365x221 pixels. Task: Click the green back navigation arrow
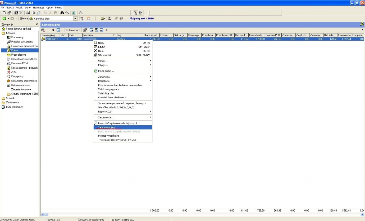point(4,18)
